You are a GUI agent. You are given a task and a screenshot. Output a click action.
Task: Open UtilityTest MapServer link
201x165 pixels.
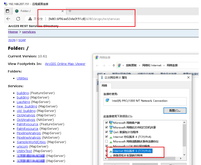click(24, 151)
